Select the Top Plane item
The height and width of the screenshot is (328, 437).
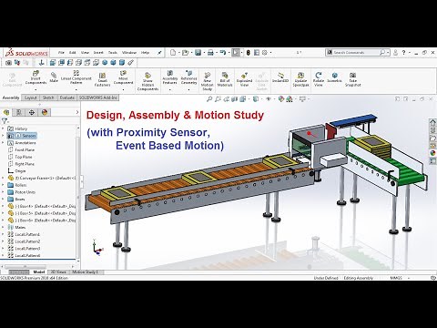click(x=20, y=157)
